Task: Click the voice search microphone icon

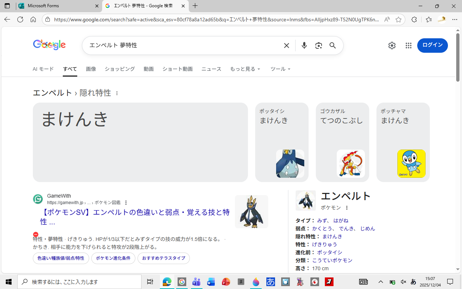Action: (304, 46)
